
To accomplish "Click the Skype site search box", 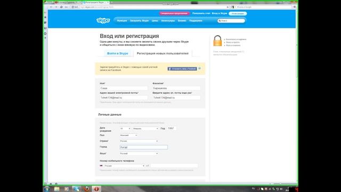I will tap(231, 21).
